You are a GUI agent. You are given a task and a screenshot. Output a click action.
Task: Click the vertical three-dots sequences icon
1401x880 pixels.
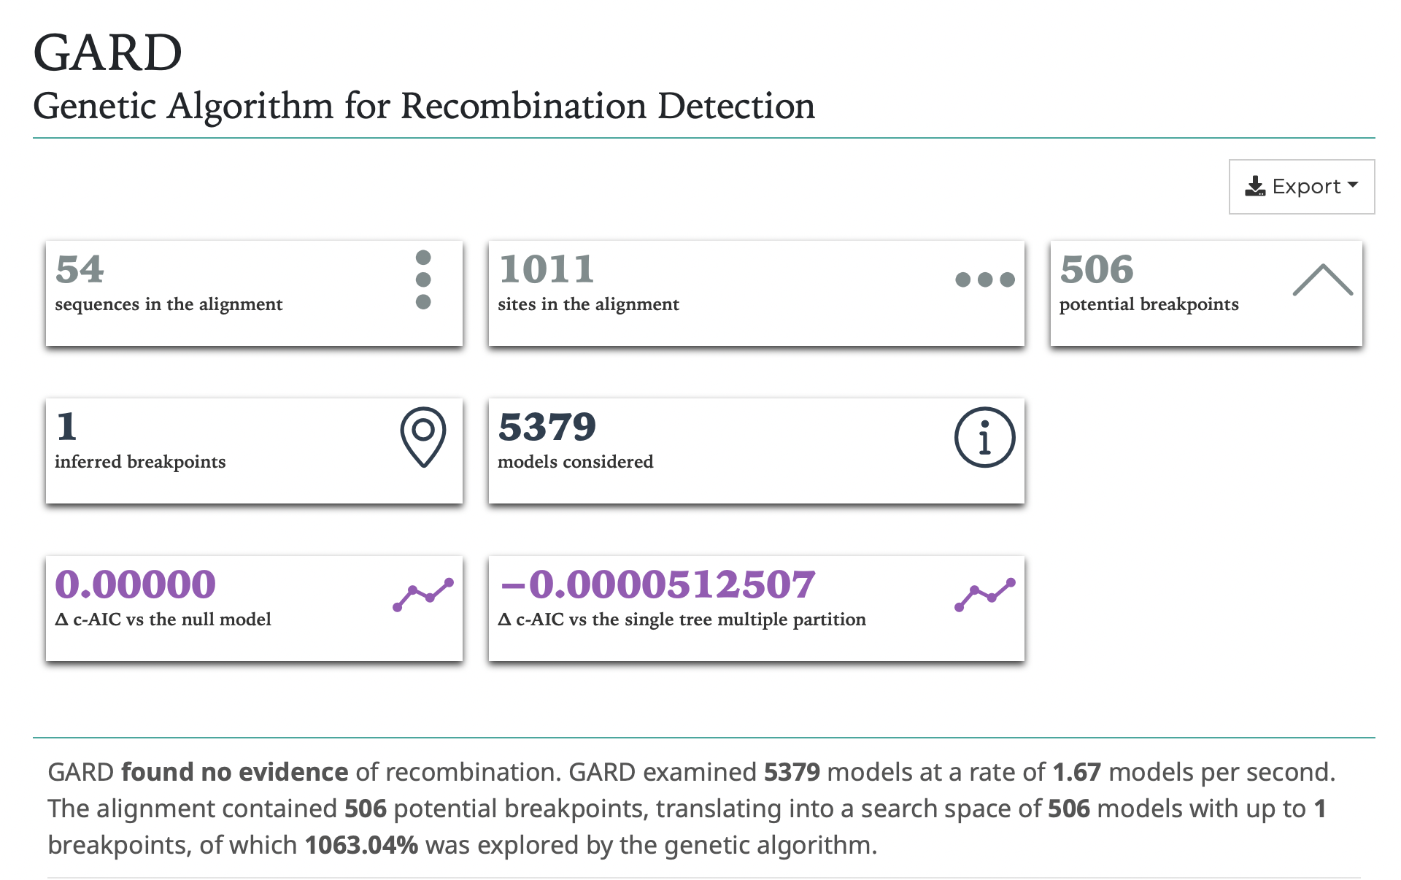(423, 279)
